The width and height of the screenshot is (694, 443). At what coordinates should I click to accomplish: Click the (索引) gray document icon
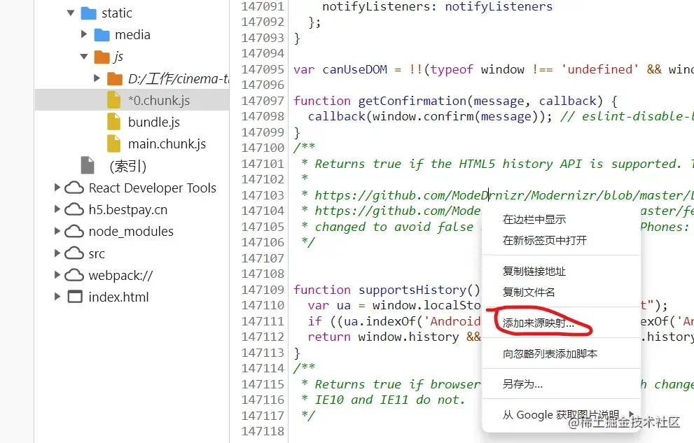[x=88, y=165]
